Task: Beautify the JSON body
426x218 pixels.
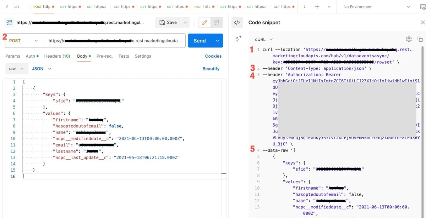Action: [x=211, y=69]
